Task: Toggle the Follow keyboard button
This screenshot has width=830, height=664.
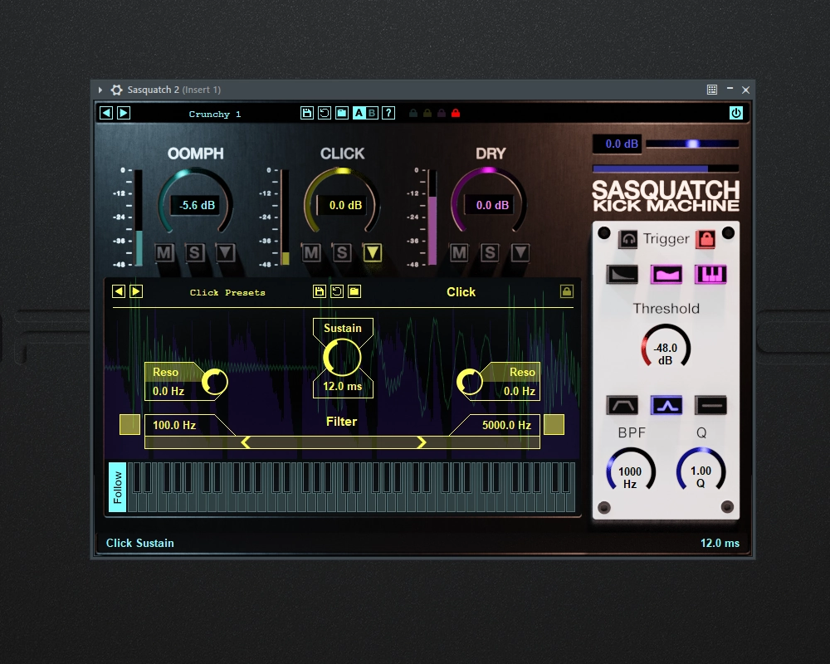Action: [x=118, y=487]
